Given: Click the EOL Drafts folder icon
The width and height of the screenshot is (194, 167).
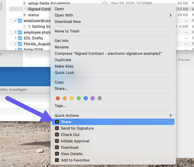Looking at the screenshot, I should 20,38.
